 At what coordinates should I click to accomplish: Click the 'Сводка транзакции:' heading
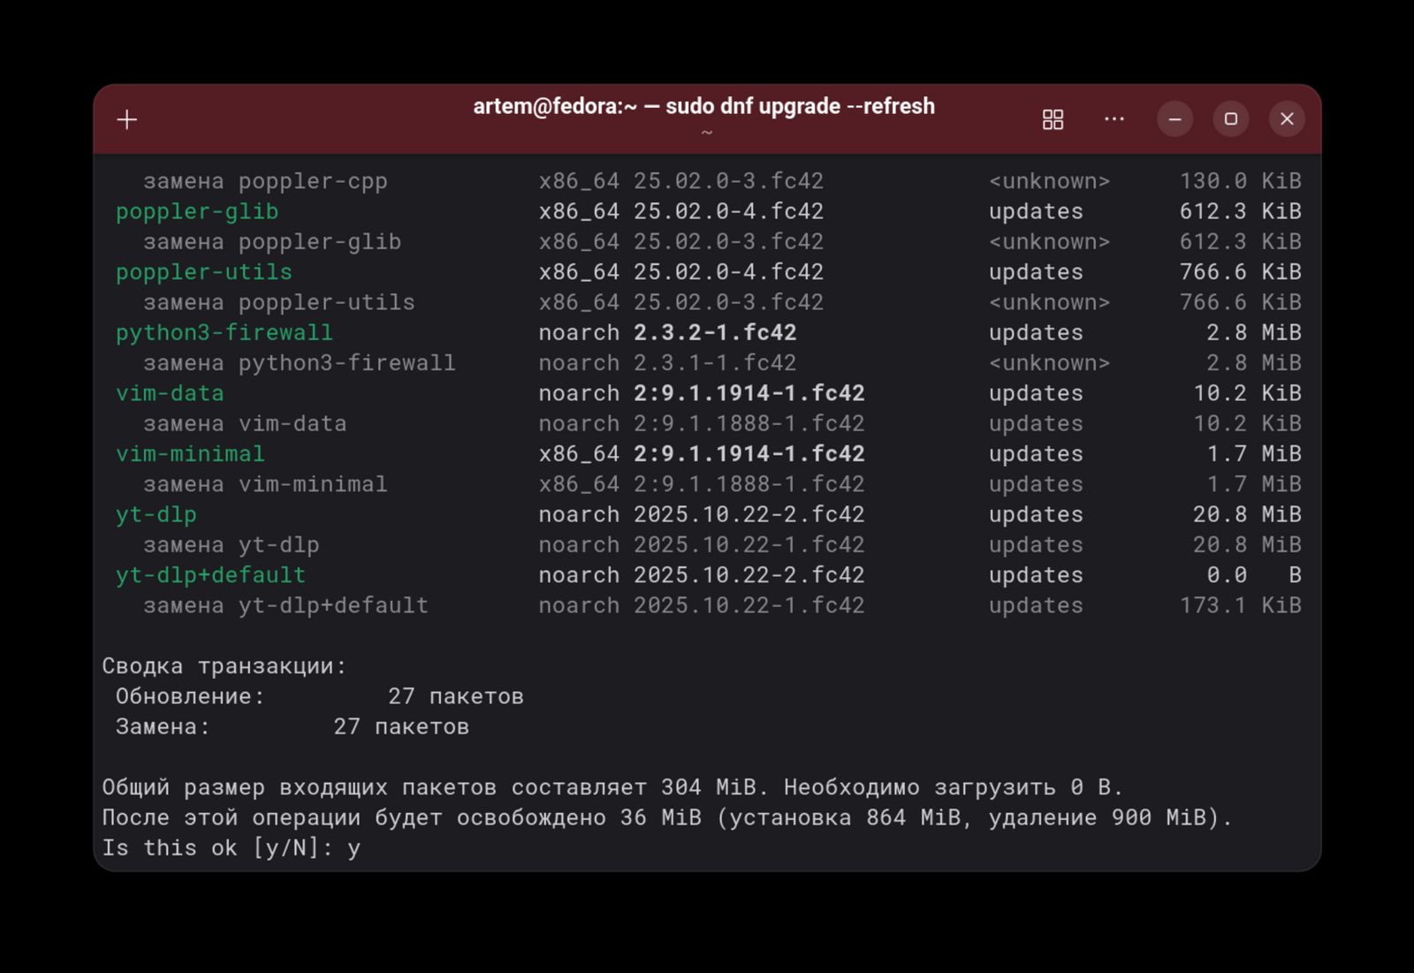(224, 666)
